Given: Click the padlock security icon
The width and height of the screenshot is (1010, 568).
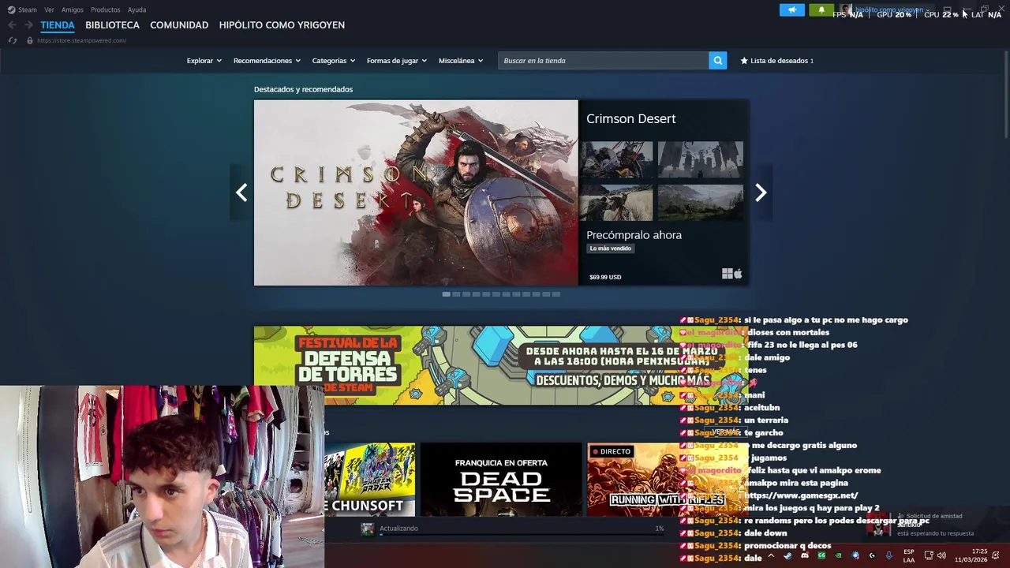Looking at the screenshot, I should (x=29, y=40).
